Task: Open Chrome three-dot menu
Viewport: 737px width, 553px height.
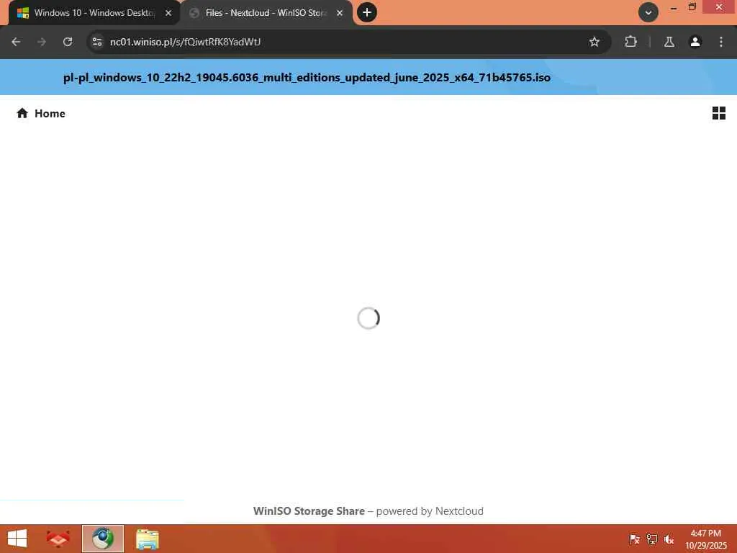Action: click(721, 42)
